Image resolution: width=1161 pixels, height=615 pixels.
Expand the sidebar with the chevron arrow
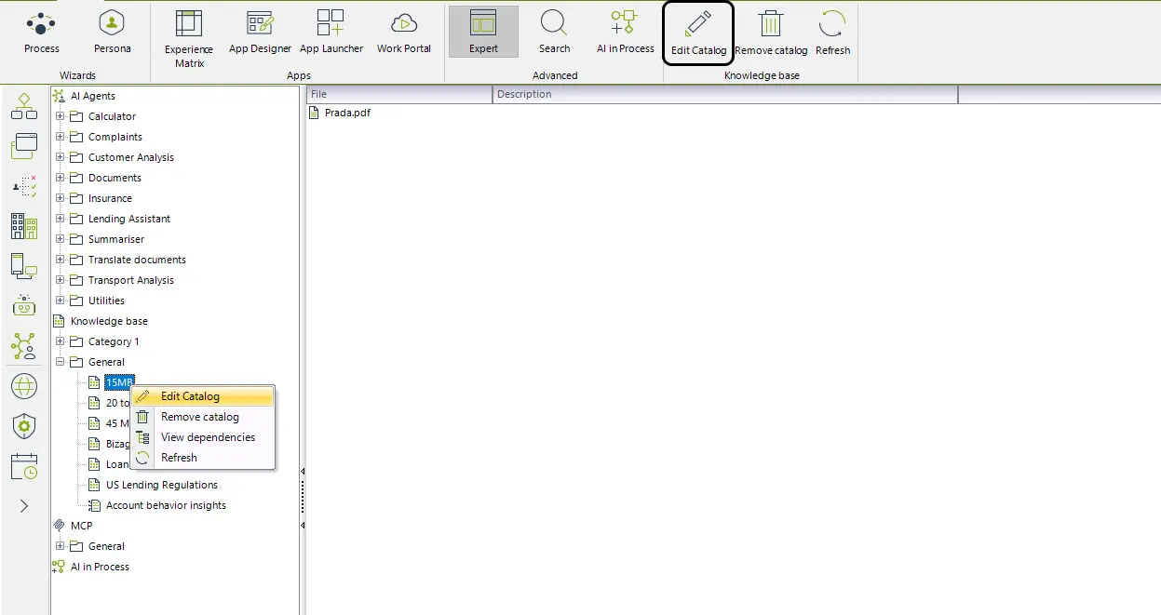[x=24, y=506]
